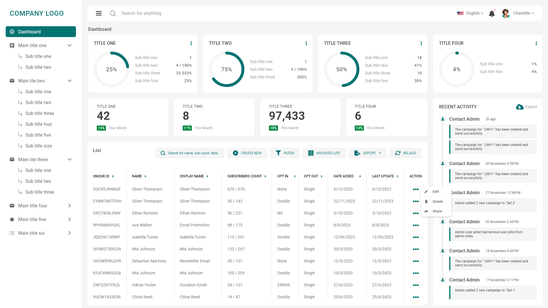Click Sub title five under Main tile two

coord(38,135)
